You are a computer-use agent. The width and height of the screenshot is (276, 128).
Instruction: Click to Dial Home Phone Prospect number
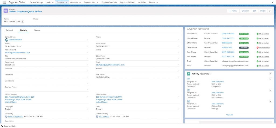244,38
